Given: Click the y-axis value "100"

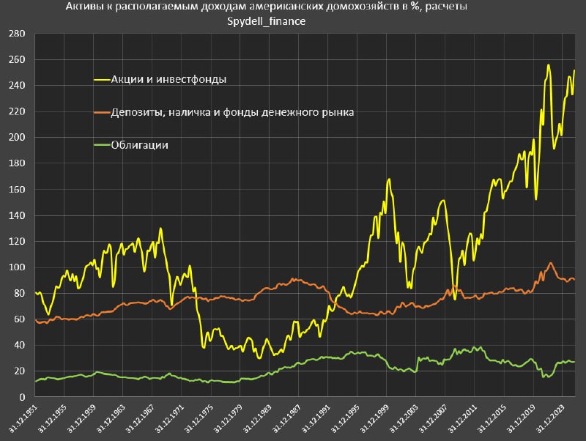Looking at the screenshot, I should (17, 267).
